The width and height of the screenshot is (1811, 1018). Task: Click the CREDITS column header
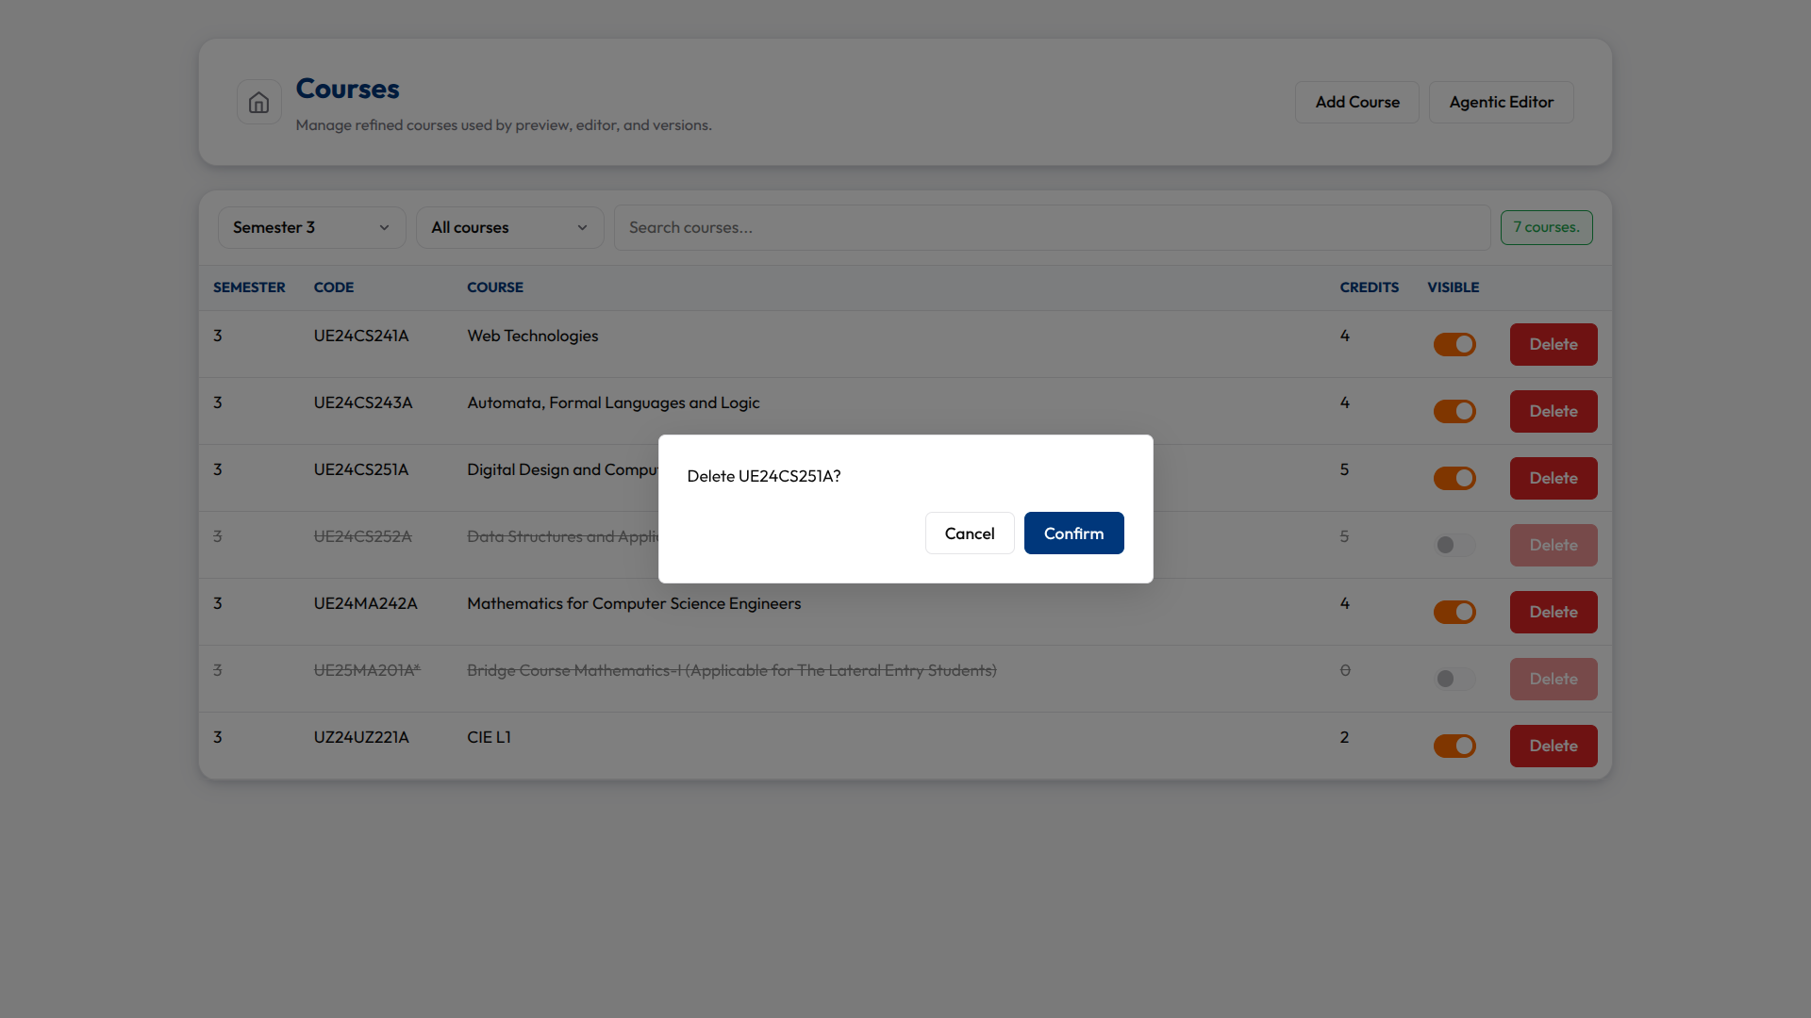[x=1370, y=287]
